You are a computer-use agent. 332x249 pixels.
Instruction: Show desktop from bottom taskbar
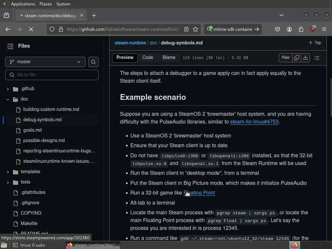[4, 245]
